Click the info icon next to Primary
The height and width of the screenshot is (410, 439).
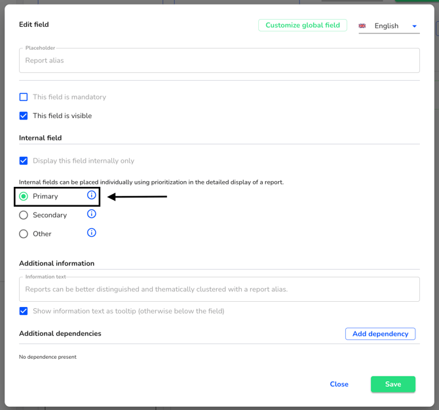click(x=92, y=195)
